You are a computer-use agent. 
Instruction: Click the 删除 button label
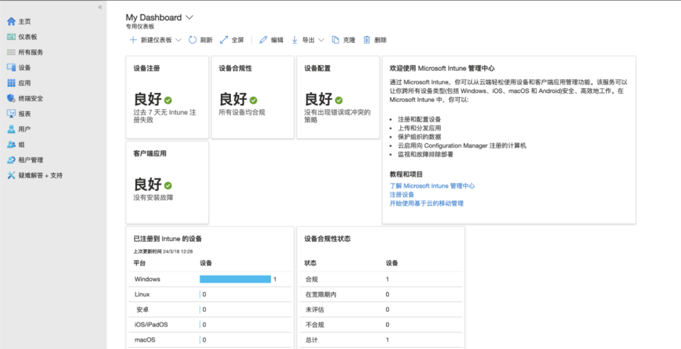pyautogui.click(x=380, y=40)
